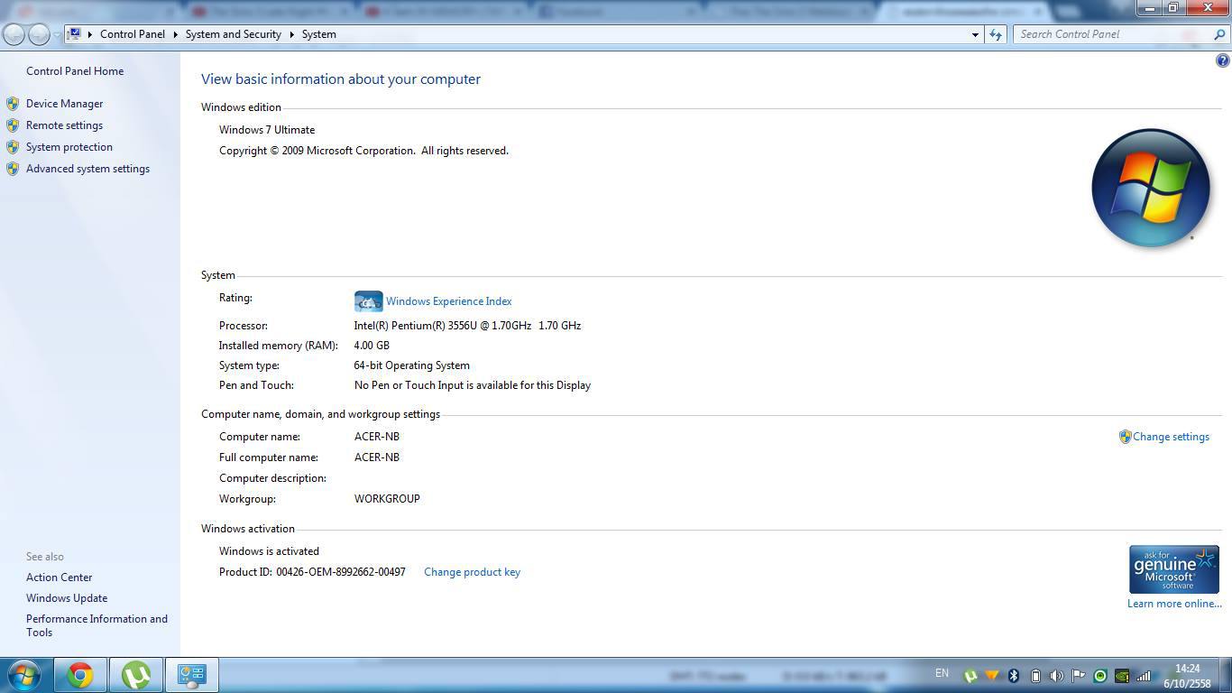Open the Windows Experience Index link
Image resolution: width=1232 pixels, height=693 pixels.
click(448, 301)
